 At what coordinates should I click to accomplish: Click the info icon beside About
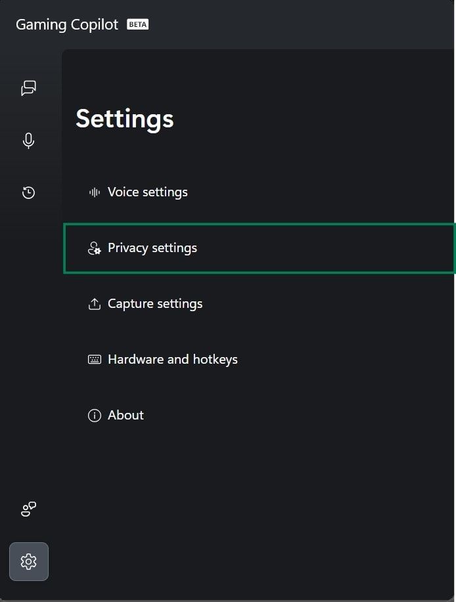point(94,415)
